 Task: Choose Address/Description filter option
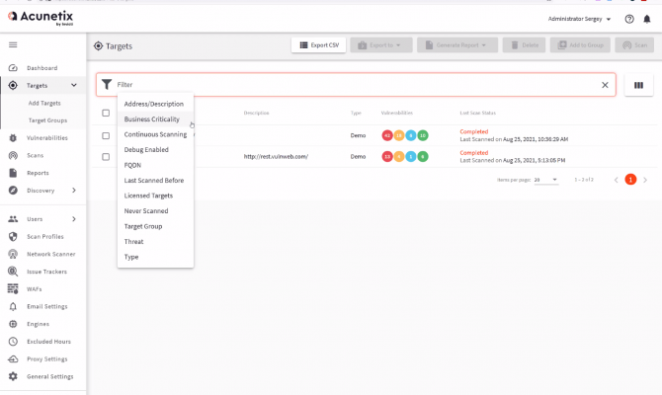154,104
